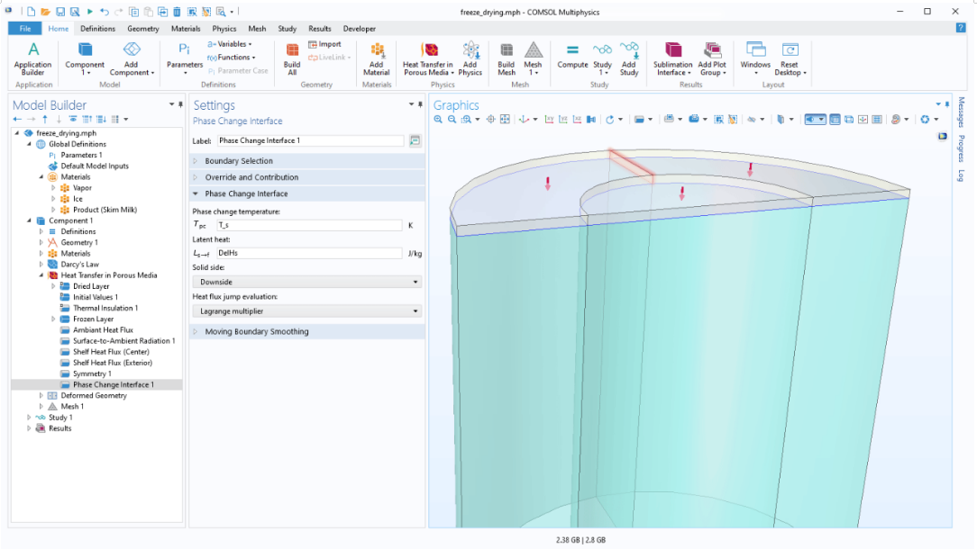Image resolution: width=977 pixels, height=549 pixels.
Task: Click the Undo arrow icon
Action: pos(104,12)
